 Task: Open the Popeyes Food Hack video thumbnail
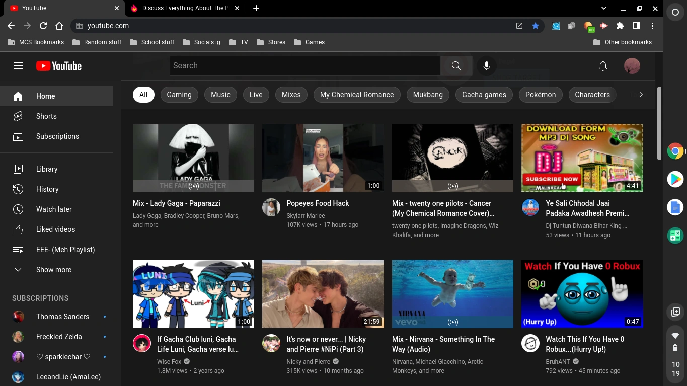[x=323, y=158]
